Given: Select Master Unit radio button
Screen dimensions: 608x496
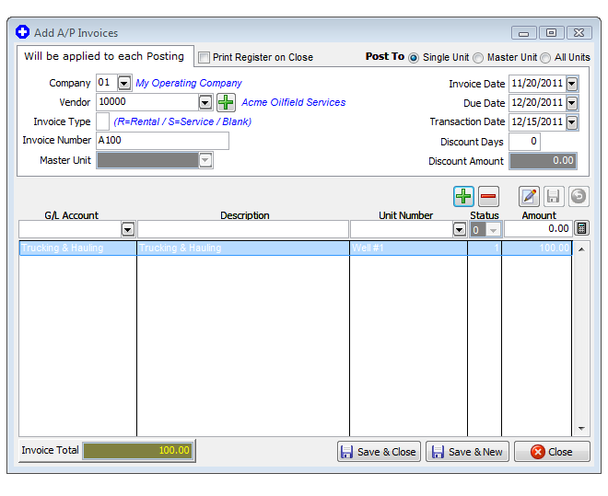Looking at the screenshot, I should click(x=478, y=58).
